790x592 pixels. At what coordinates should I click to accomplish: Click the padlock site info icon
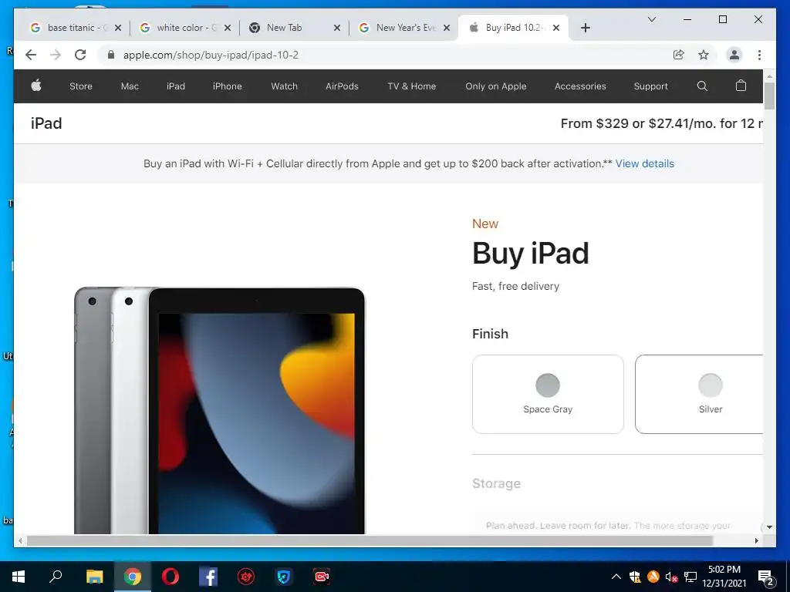(x=111, y=55)
